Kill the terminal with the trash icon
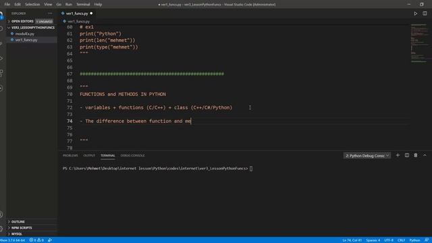This screenshot has height=243, width=432. [x=416, y=155]
